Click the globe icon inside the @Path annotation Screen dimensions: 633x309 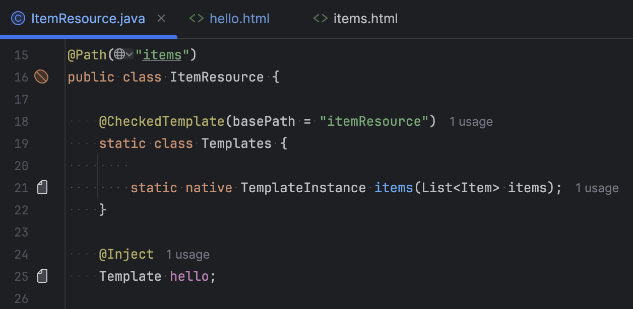click(119, 54)
